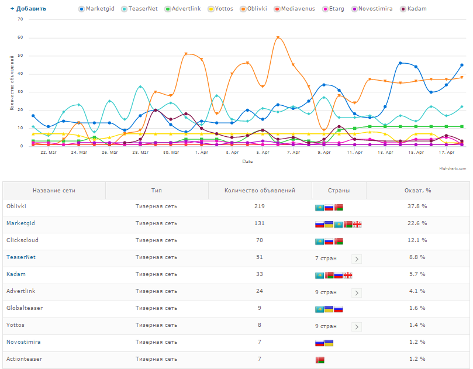Click the Belarus flag in Marketgid row
The height and width of the screenshot is (369, 473).
click(348, 225)
